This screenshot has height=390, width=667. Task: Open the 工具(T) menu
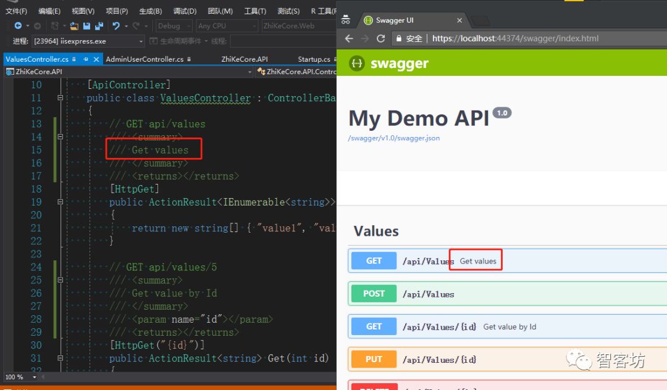[255, 11]
